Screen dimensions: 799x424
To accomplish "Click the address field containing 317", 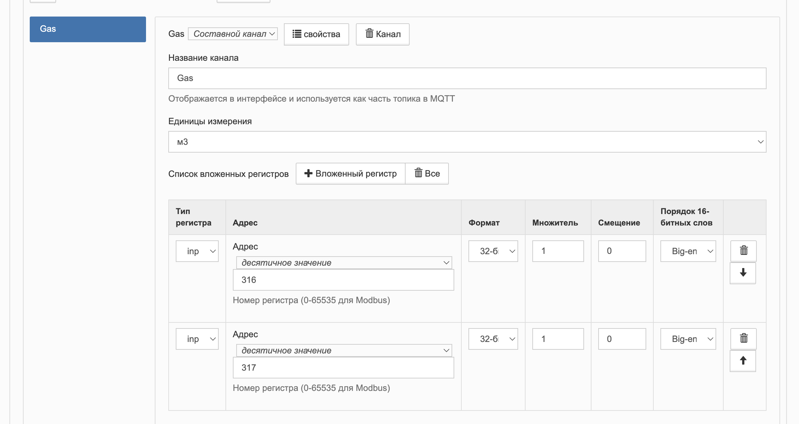I will 343,368.
